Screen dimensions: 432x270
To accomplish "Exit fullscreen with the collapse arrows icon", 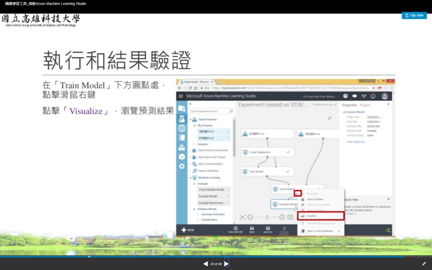I will (x=424, y=264).
